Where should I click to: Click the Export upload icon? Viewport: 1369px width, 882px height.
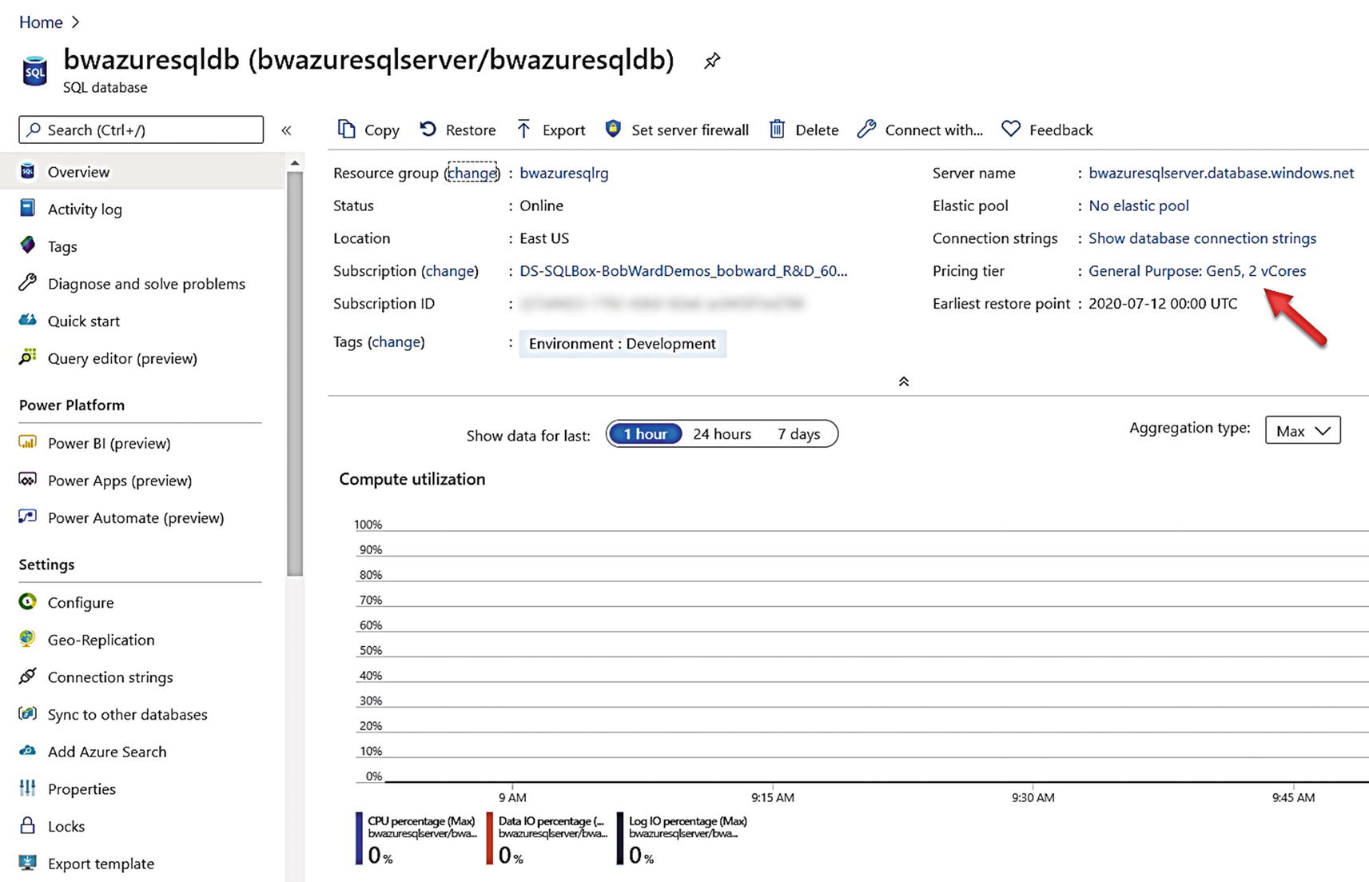click(x=523, y=129)
